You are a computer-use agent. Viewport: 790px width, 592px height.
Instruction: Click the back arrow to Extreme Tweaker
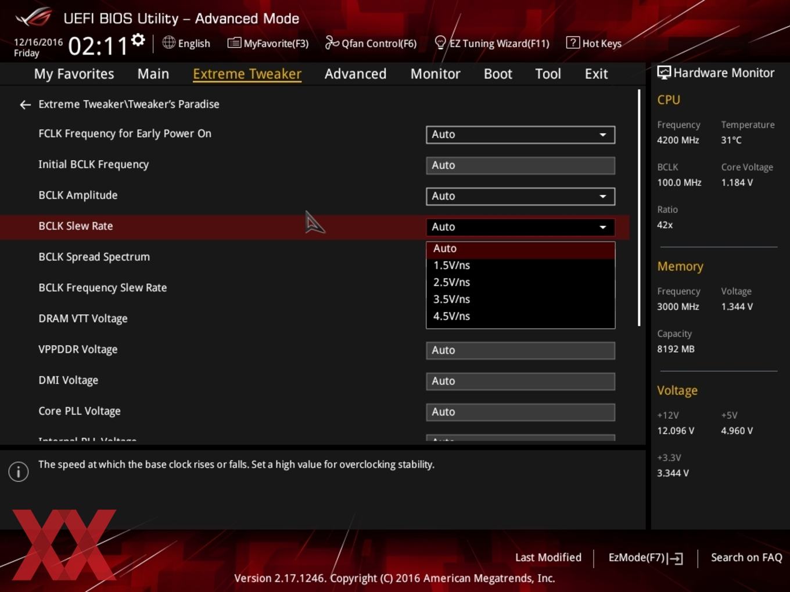tap(25, 104)
